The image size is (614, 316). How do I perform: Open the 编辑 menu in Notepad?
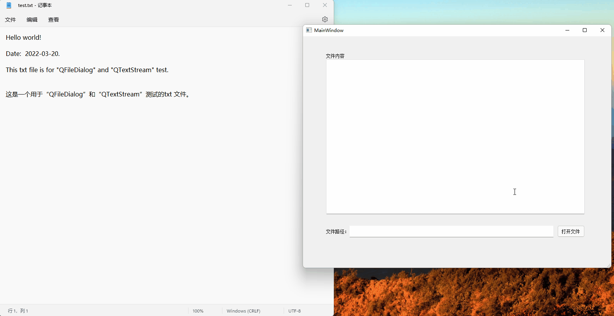[x=32, y=20]
